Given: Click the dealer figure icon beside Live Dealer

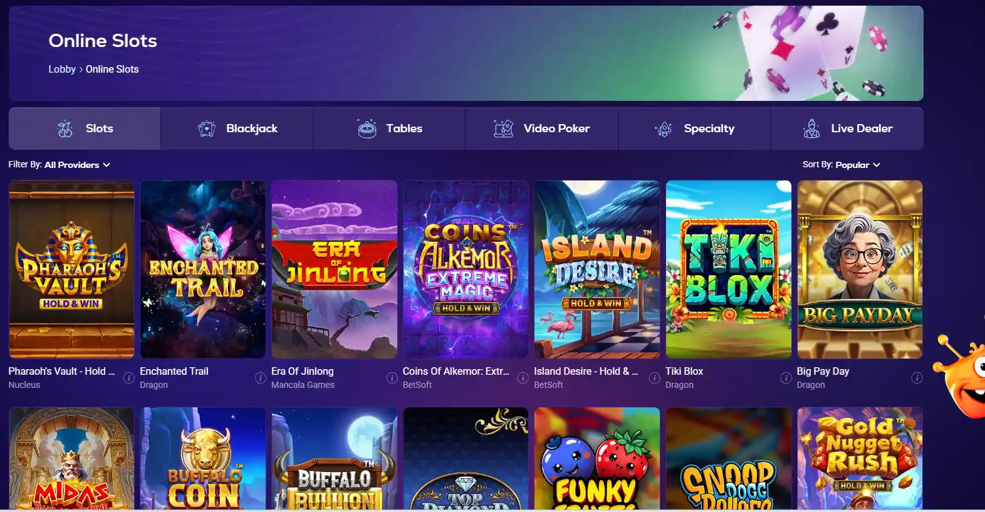Looking at the screenshot, I should [811, 128].
